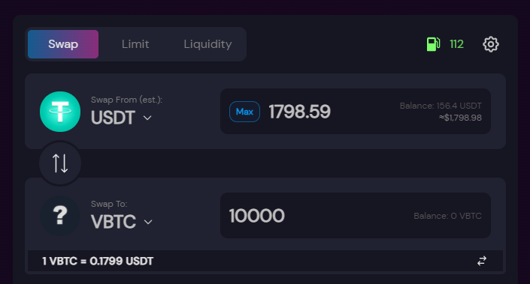Image resolution: width=530 pixels, height=284 pixels.
Task: Click the Balance: 0 VBTC text
Action: (447, 216)
